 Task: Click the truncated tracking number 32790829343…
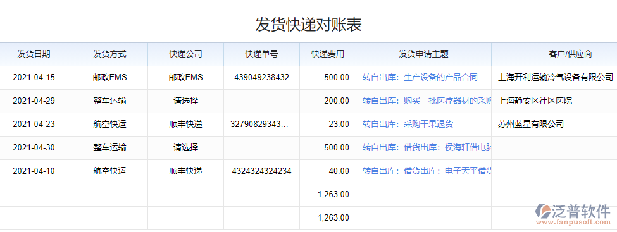click(x=259, y=125)
